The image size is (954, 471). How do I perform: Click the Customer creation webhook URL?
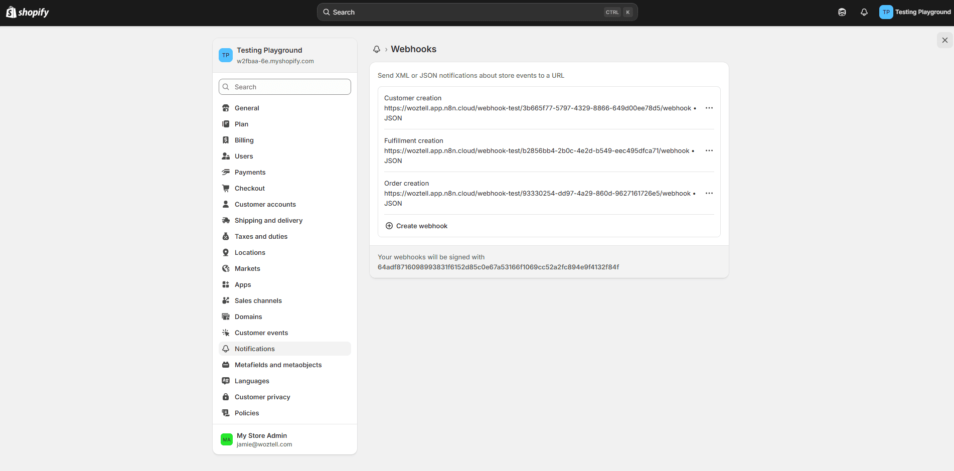coord(537,108)
